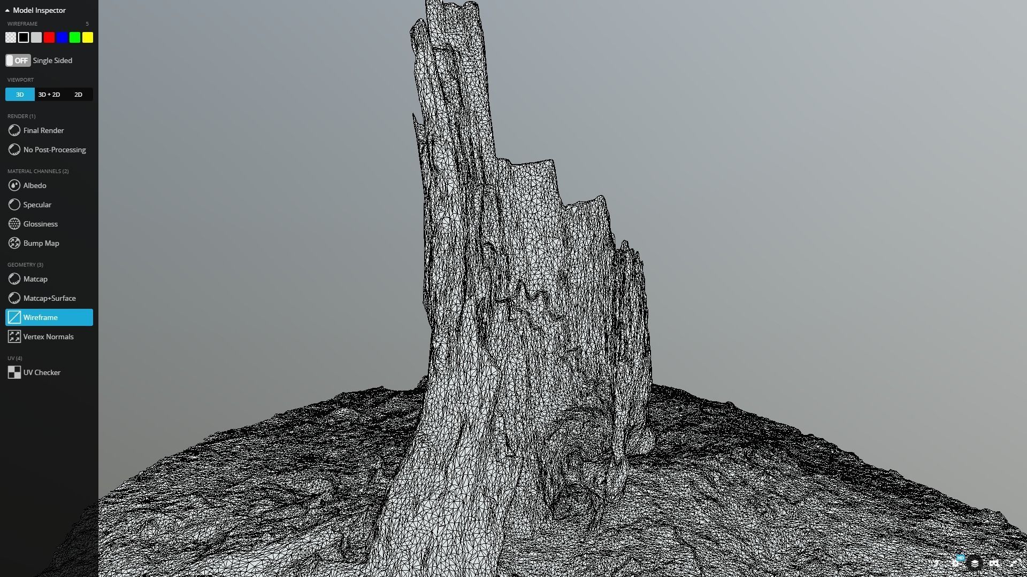Select Vertex Normals geometry view
The width and height of the screenshot is (1027, 577).
(x=49, y=337)
